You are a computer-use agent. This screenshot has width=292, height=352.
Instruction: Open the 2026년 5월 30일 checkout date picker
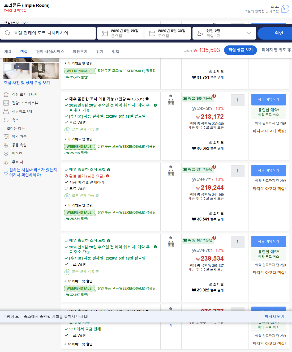pyautogui.click(x=168, y=33)
